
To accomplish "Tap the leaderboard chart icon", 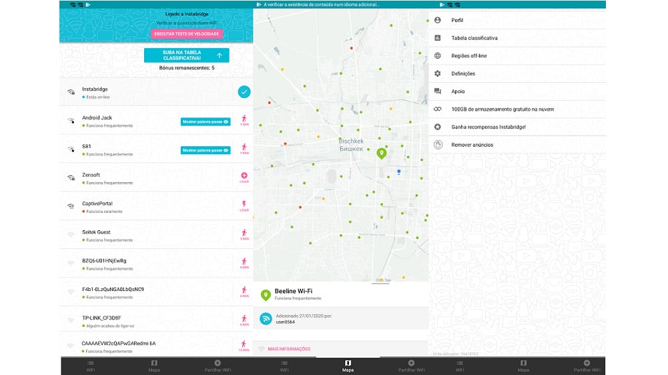I will pos(438,38).
